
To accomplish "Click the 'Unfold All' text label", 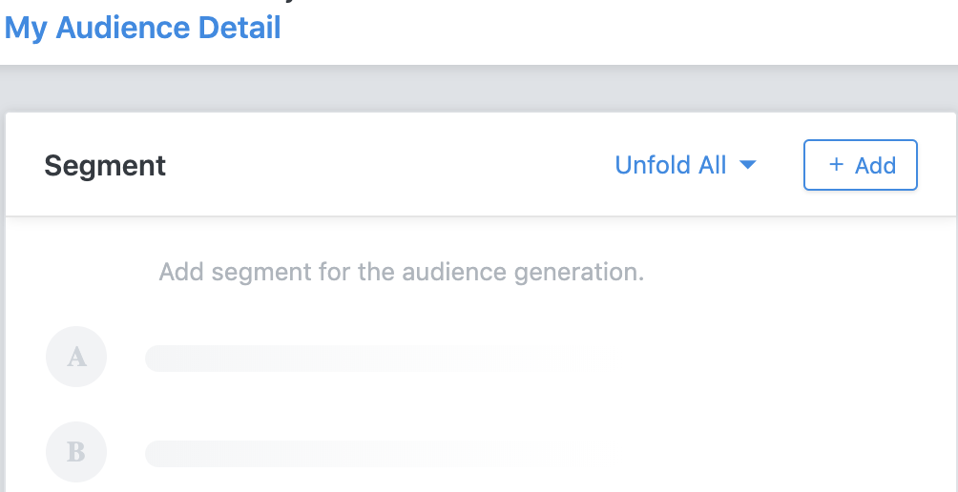I will pyautogui.click(x=671, y=165).
